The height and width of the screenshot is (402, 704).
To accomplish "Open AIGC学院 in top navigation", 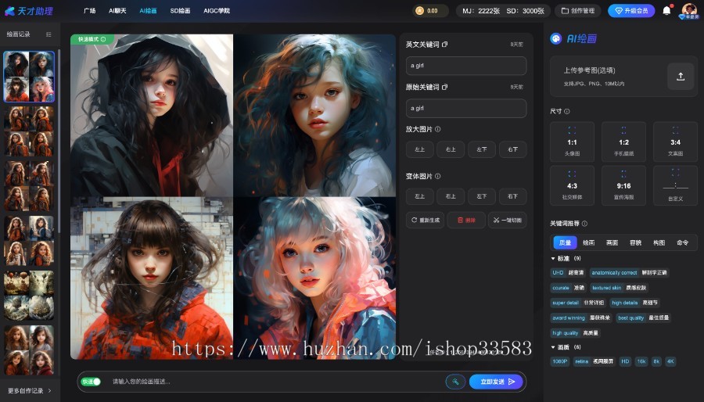I will pyautogui.click(x=217, y=11).
